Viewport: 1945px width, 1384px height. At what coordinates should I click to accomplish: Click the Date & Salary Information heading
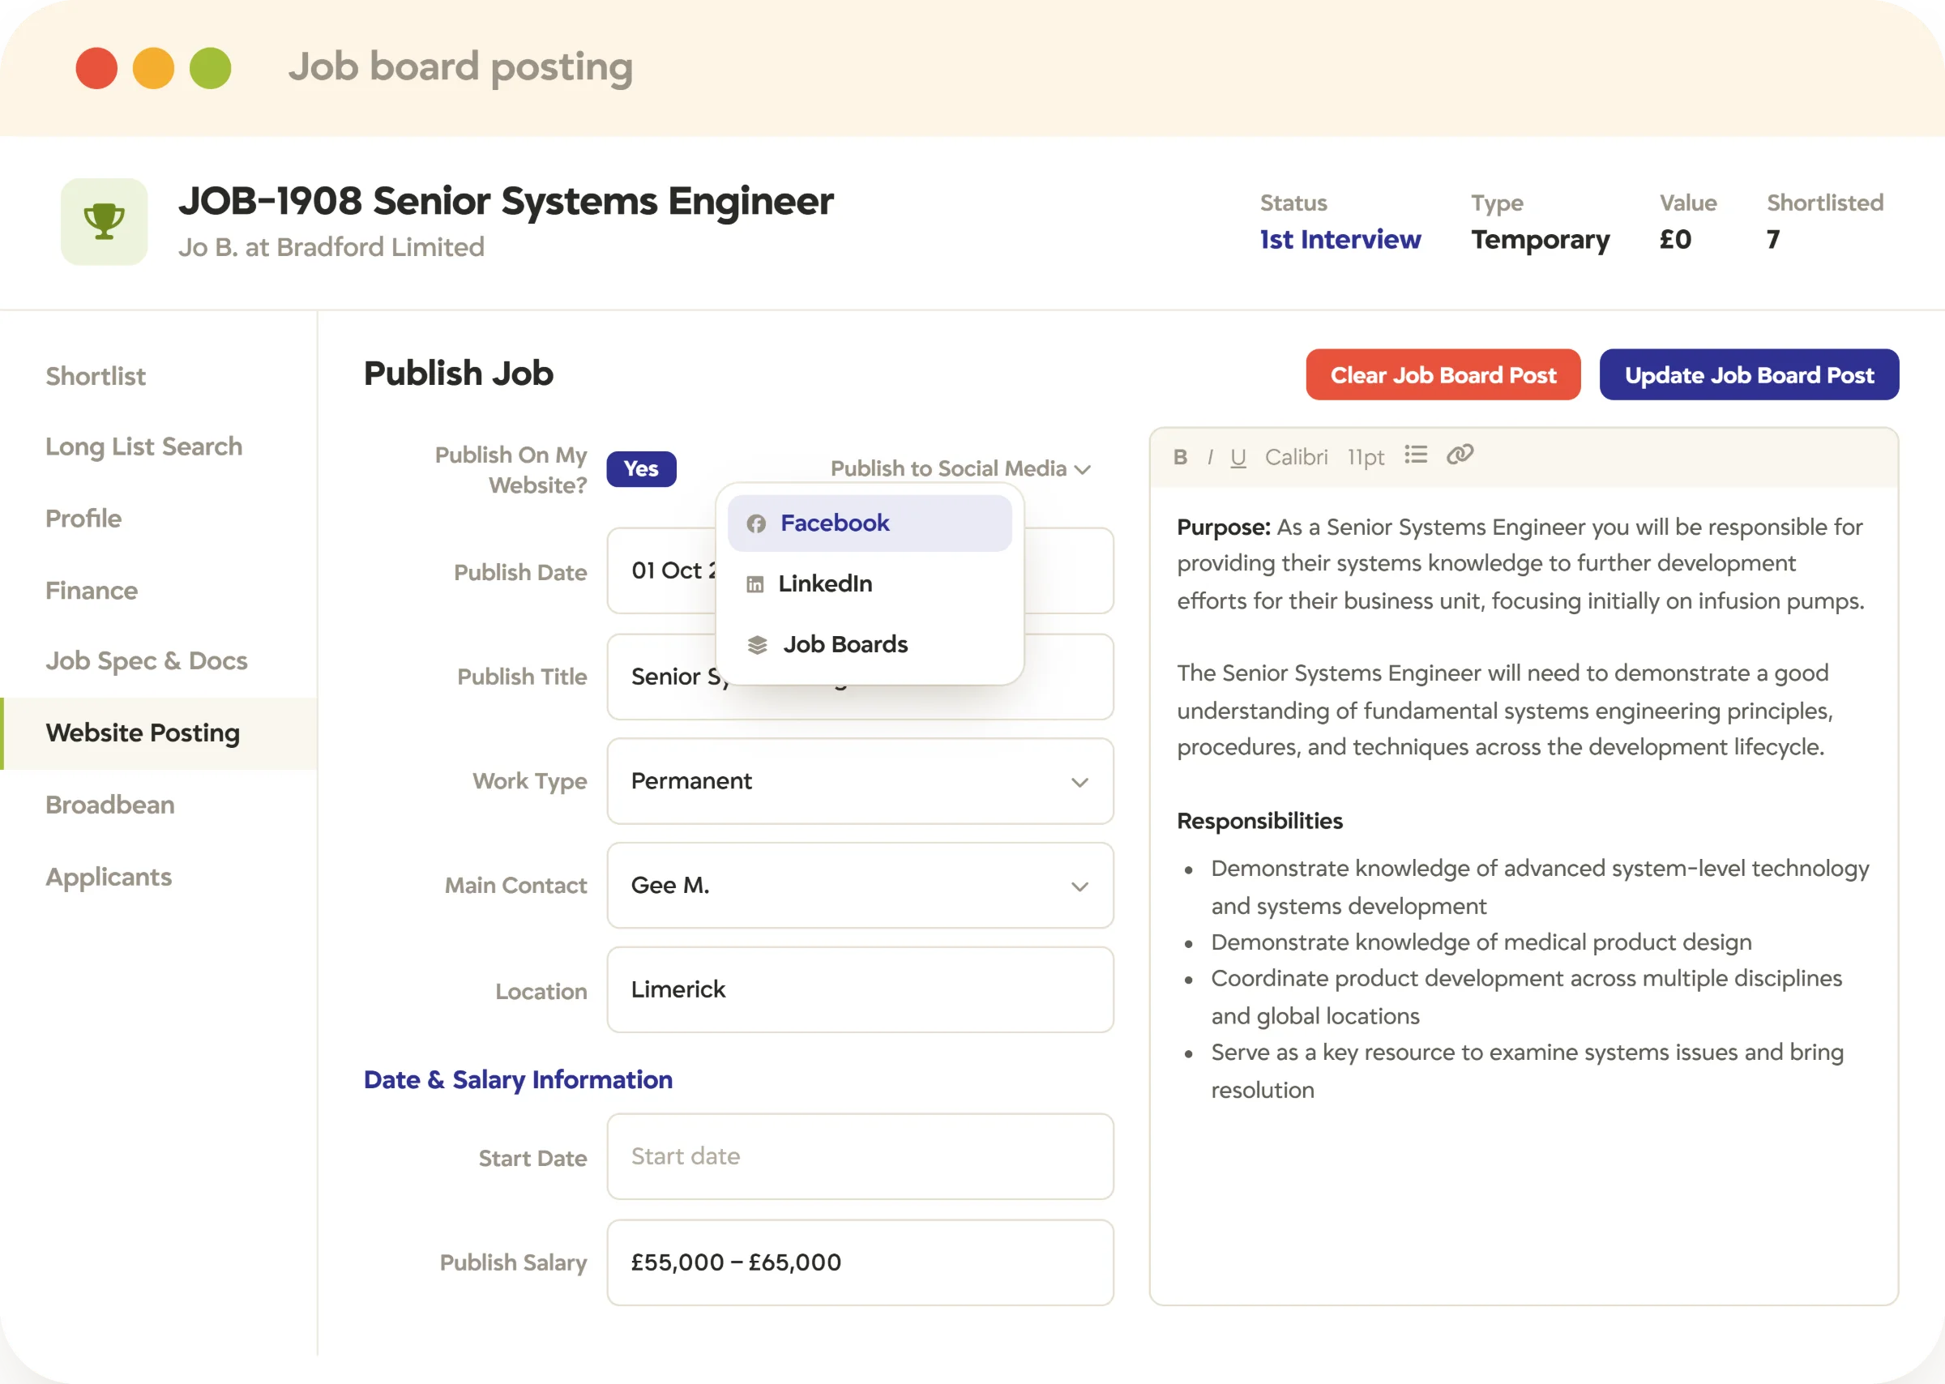pos(518,1080)
